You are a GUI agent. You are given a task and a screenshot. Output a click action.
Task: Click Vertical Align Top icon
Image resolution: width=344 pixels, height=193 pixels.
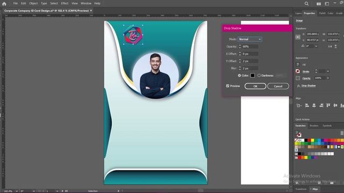[x=328, y=106]
